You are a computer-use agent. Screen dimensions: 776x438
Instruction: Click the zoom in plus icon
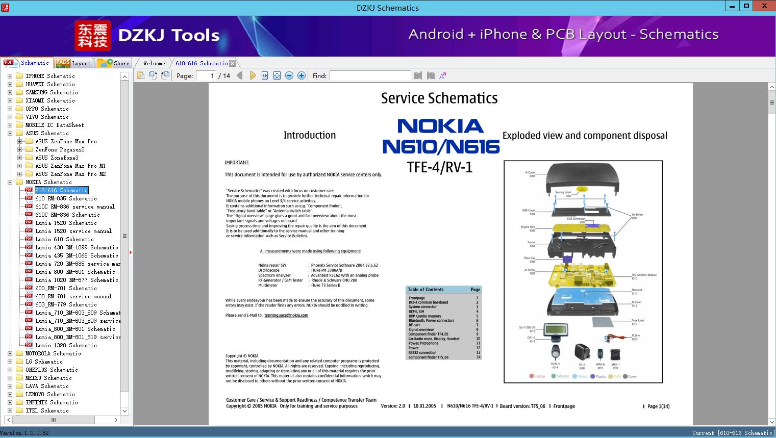301,75
